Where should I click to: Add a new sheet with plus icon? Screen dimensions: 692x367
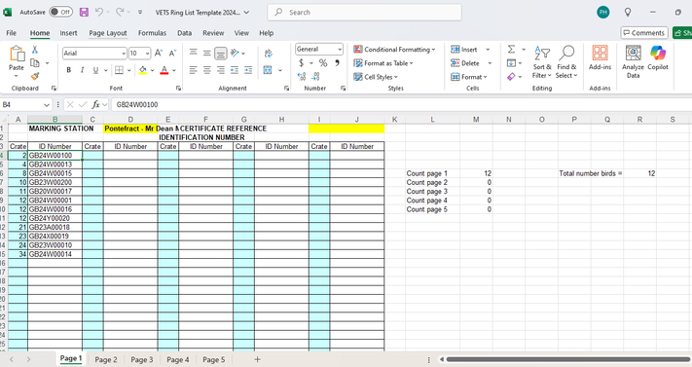click(x=257, y=359)
